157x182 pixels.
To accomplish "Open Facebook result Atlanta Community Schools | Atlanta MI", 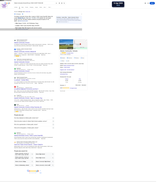I will point(25,52).
